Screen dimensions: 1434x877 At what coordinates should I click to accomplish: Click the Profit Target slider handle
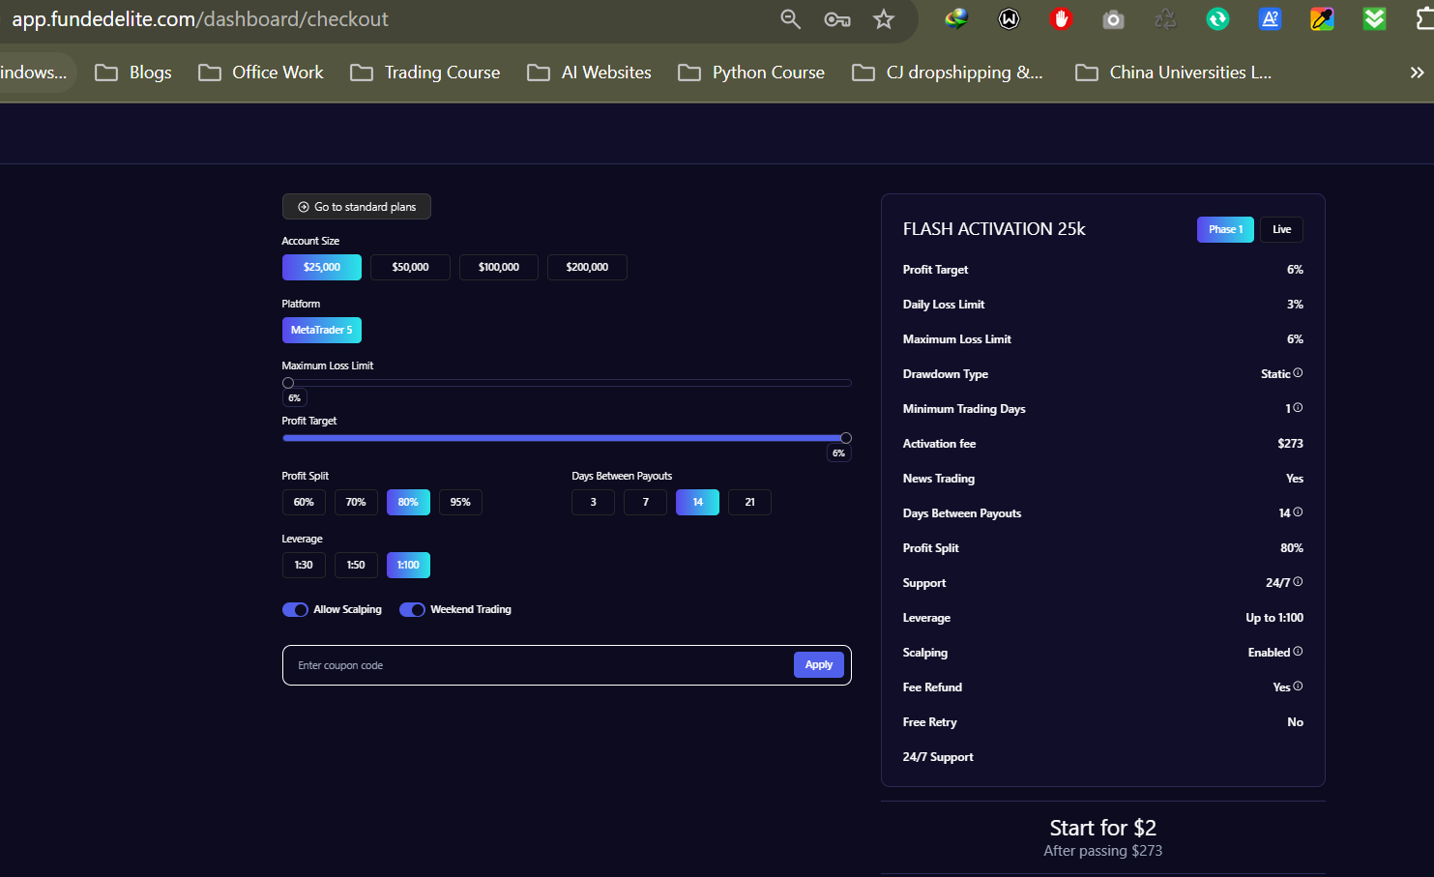[846, 438]
